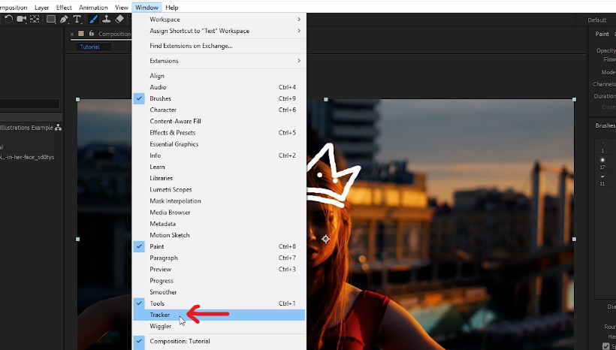Switch to the Default workspace
The height and width of the screenshot is (350, 616).
click(x=596, y=20)
